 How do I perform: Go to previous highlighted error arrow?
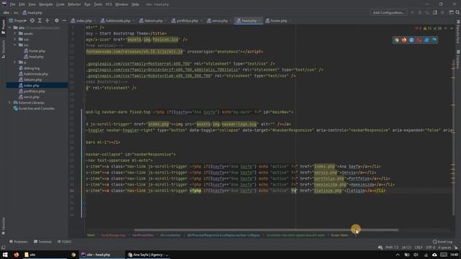(446, 29)
